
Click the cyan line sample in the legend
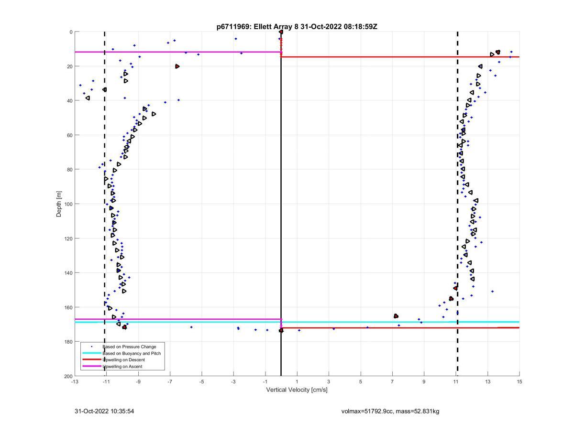[92, 353]
